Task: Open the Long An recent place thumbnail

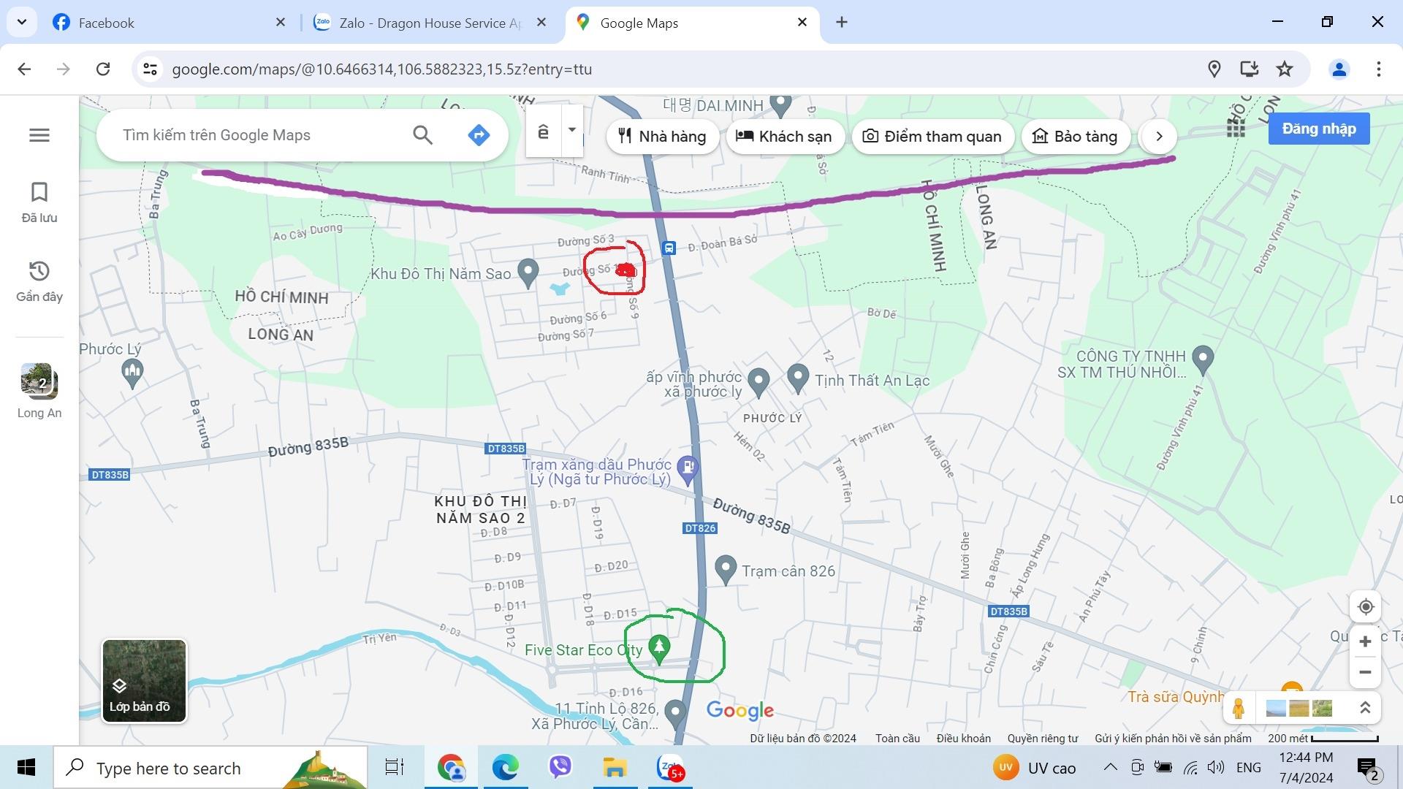Action: (39, 381)
